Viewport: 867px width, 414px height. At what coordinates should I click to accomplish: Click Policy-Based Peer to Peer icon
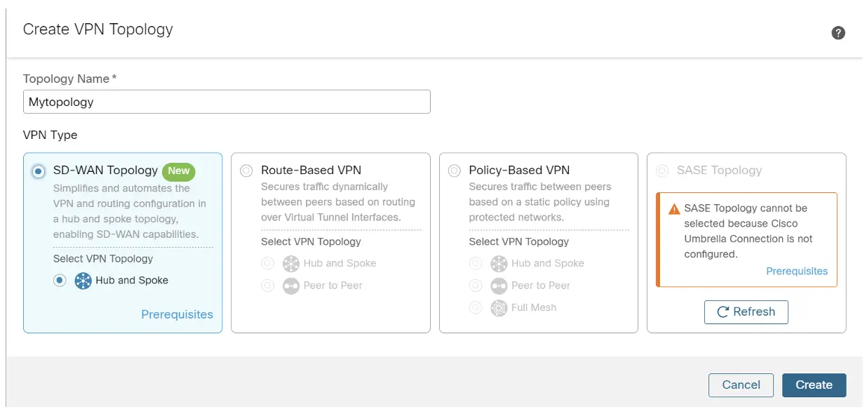click(x=499, y=286)
